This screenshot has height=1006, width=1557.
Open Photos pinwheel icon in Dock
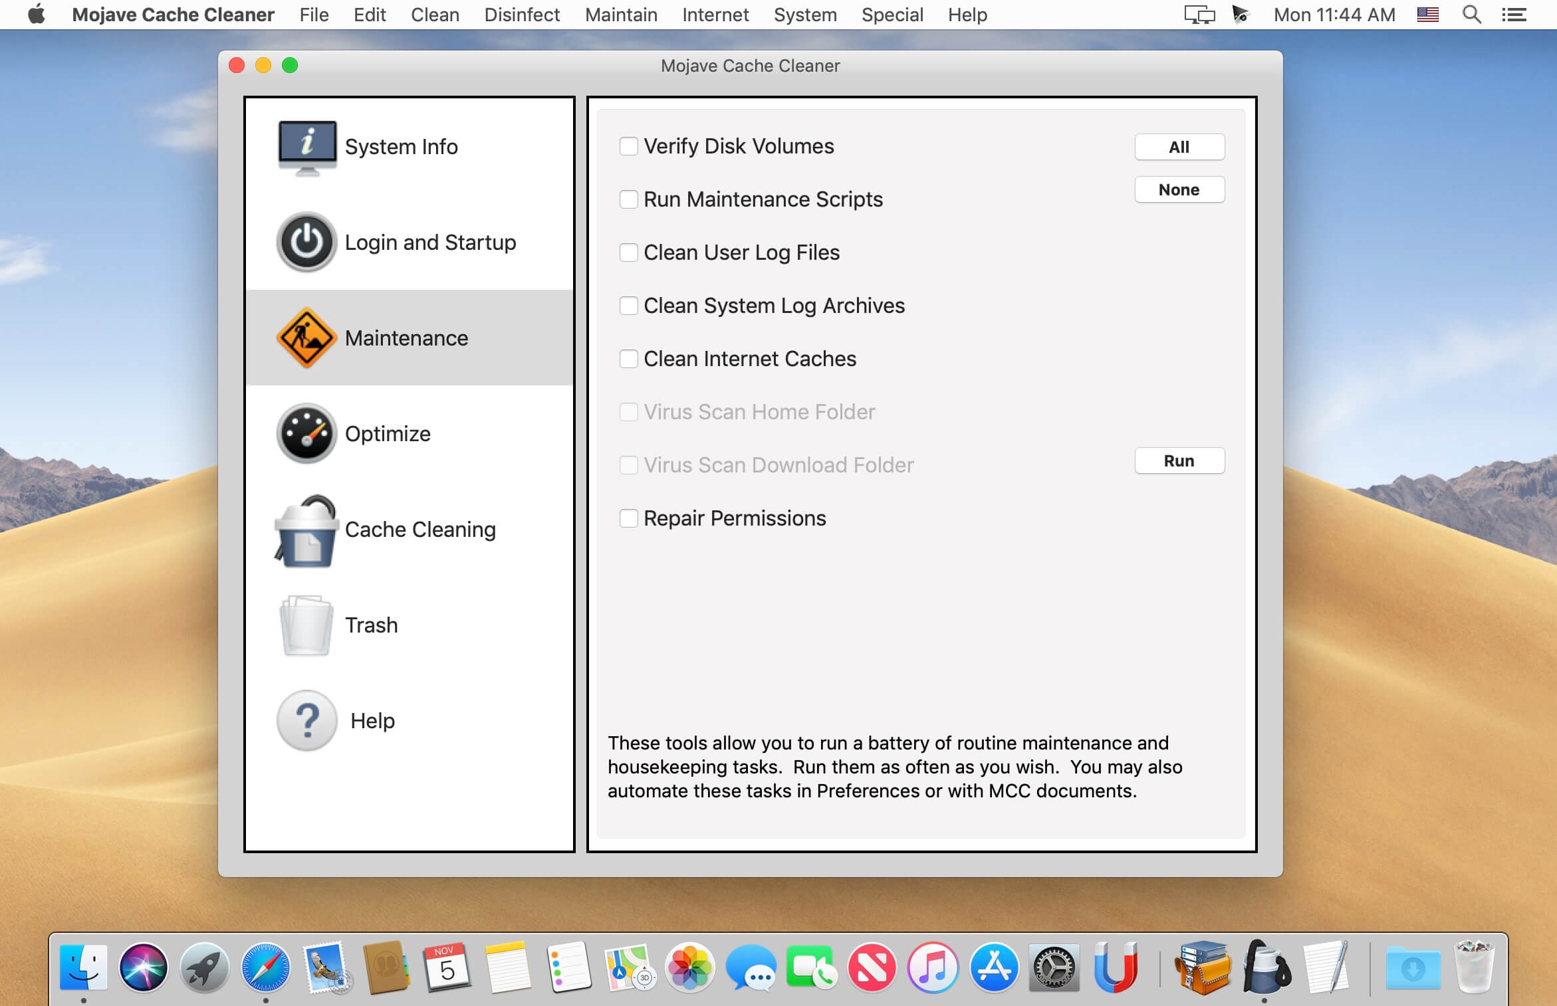[690, 967]
